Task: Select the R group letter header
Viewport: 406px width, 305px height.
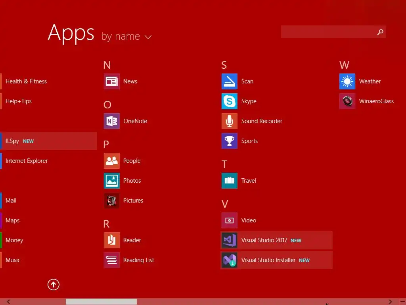Action: tap(106, 224)
